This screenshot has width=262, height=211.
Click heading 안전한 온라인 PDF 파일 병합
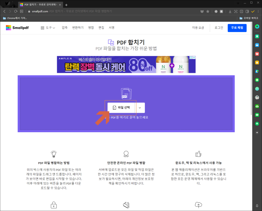click(x=126, y=163)
